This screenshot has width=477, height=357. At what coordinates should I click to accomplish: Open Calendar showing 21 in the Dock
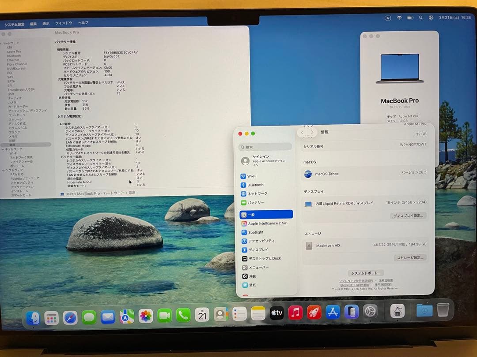click(x=202, y=315)
